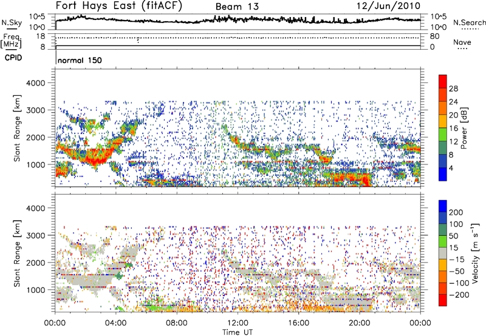The width and height of the screenshot is (486, 336).
Task: Click the '4000' tick of the power panel
Action: (x=35, y=83)
